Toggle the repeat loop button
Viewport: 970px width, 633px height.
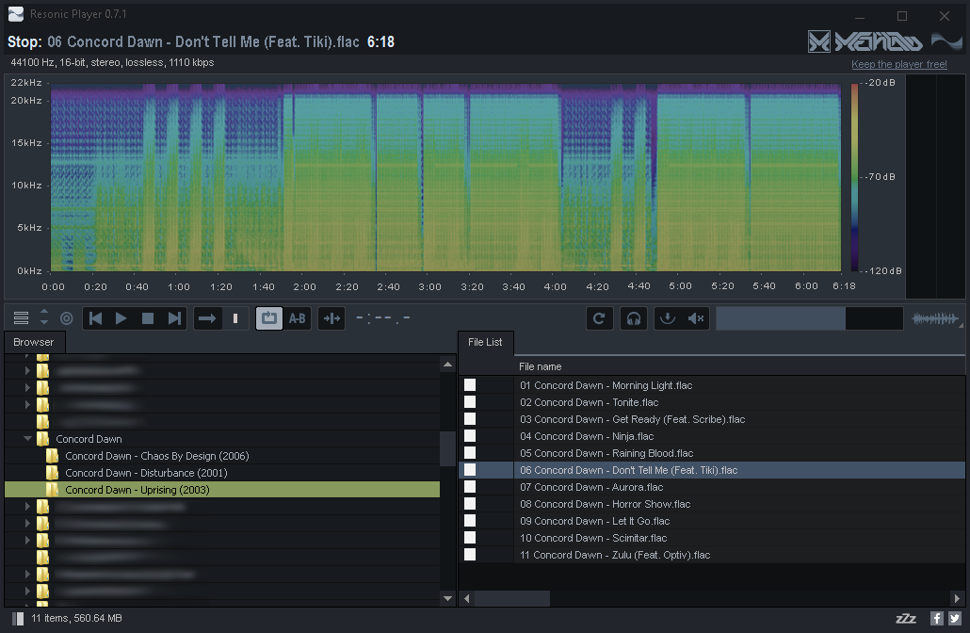pos(269,318)
